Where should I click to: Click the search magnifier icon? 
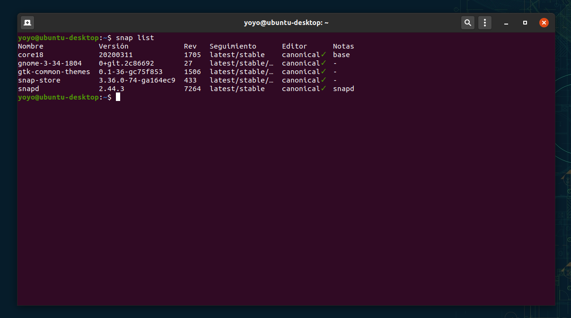click(x=467, y=23)
